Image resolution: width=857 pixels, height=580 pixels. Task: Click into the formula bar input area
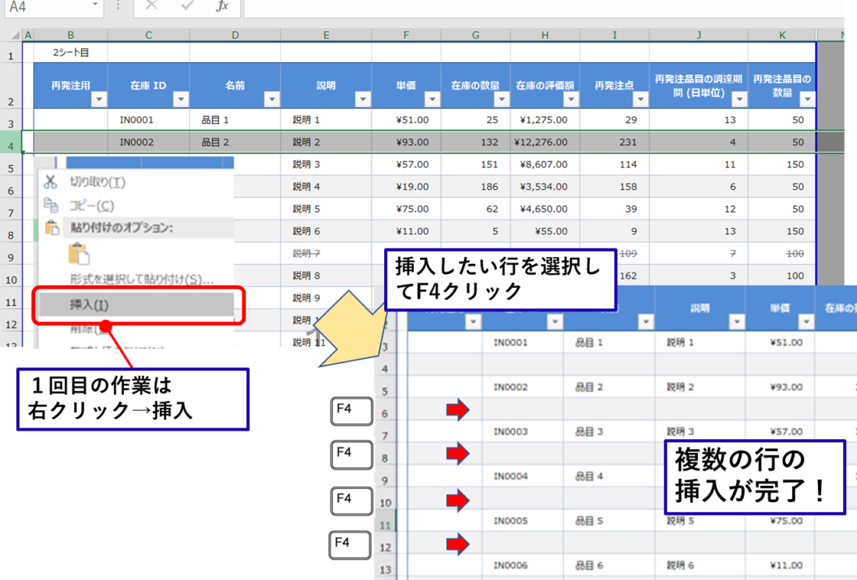[x=544, y=8]
